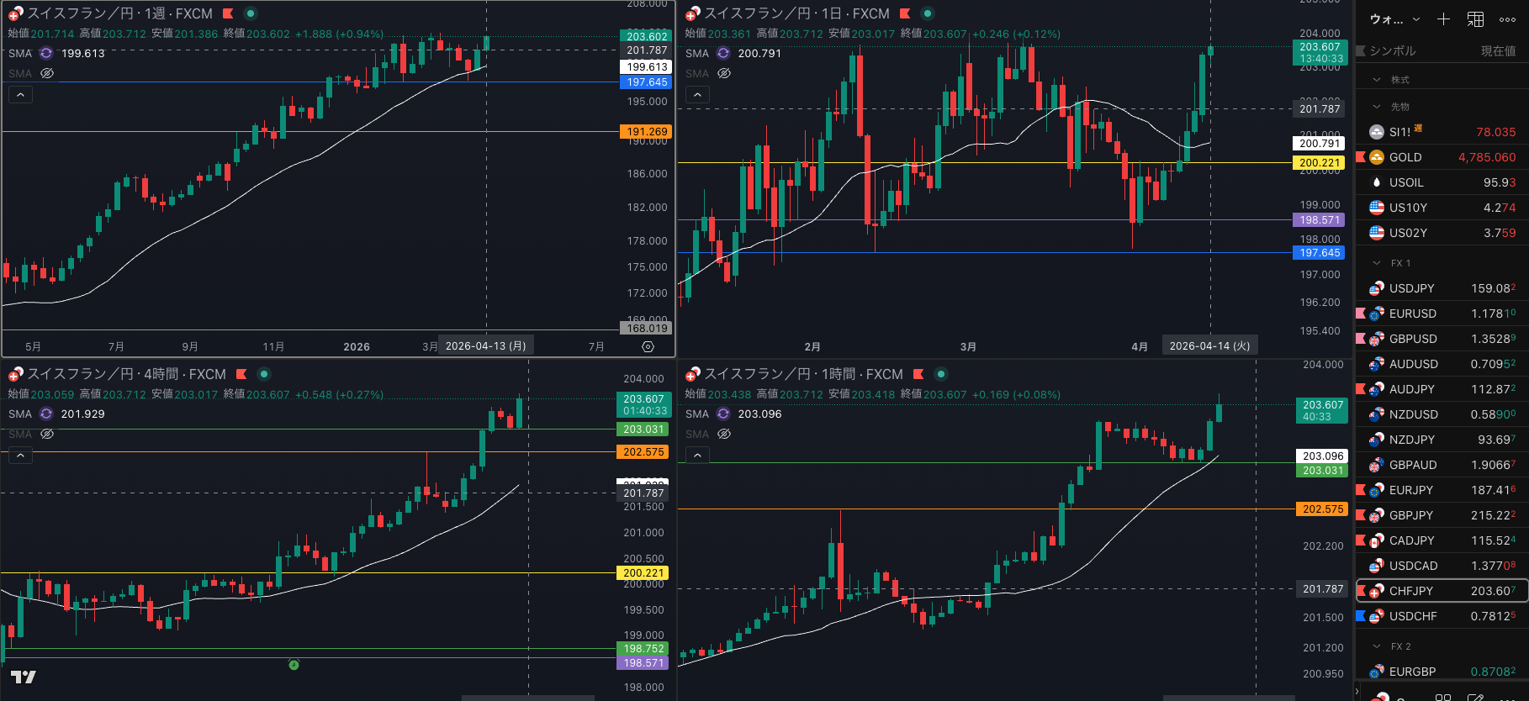Click the plus icon to add a symbol
1529x701 pixels.
point(1443,19)
